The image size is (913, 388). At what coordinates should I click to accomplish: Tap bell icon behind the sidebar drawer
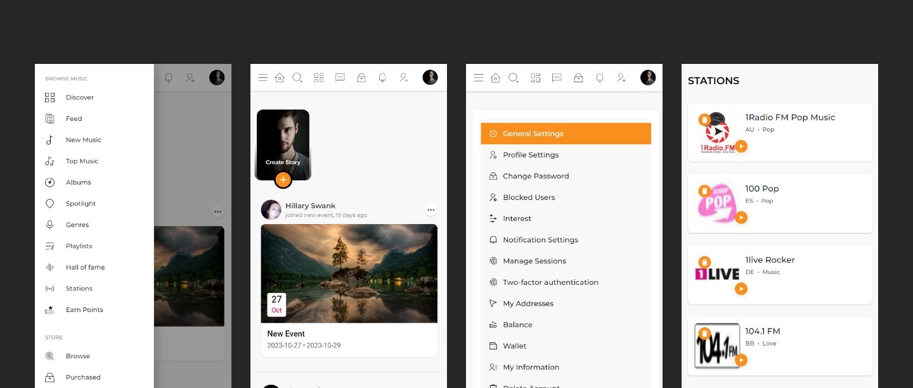(x=169, y=78)
